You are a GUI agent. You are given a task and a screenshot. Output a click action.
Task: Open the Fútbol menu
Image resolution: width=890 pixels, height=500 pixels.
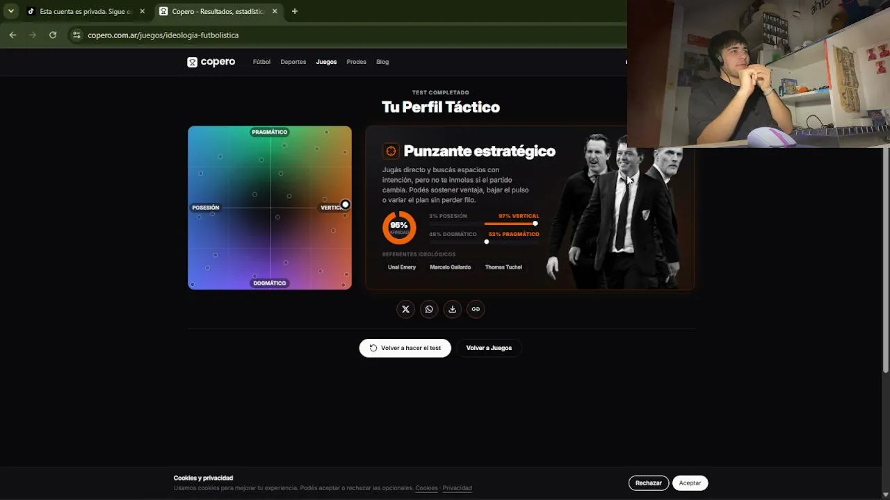pyautogui.click(x=261, y=62)
